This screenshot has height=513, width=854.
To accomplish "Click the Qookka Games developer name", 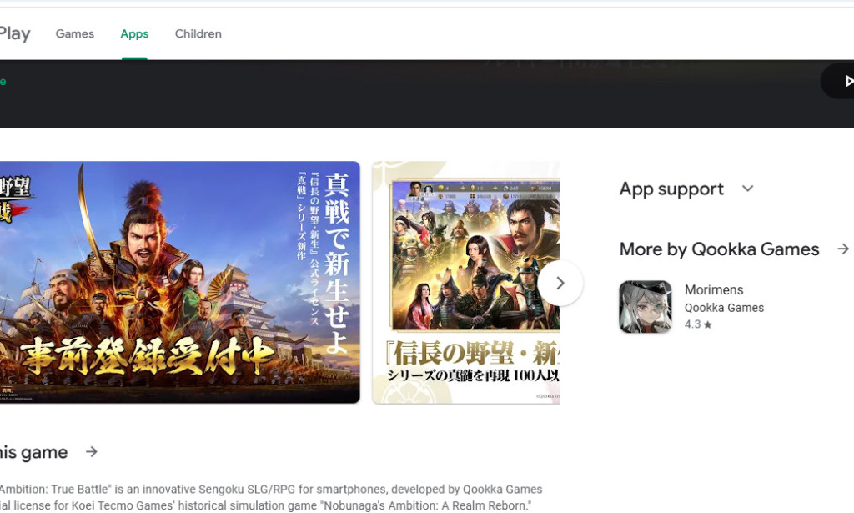I will tap(724, 307).
